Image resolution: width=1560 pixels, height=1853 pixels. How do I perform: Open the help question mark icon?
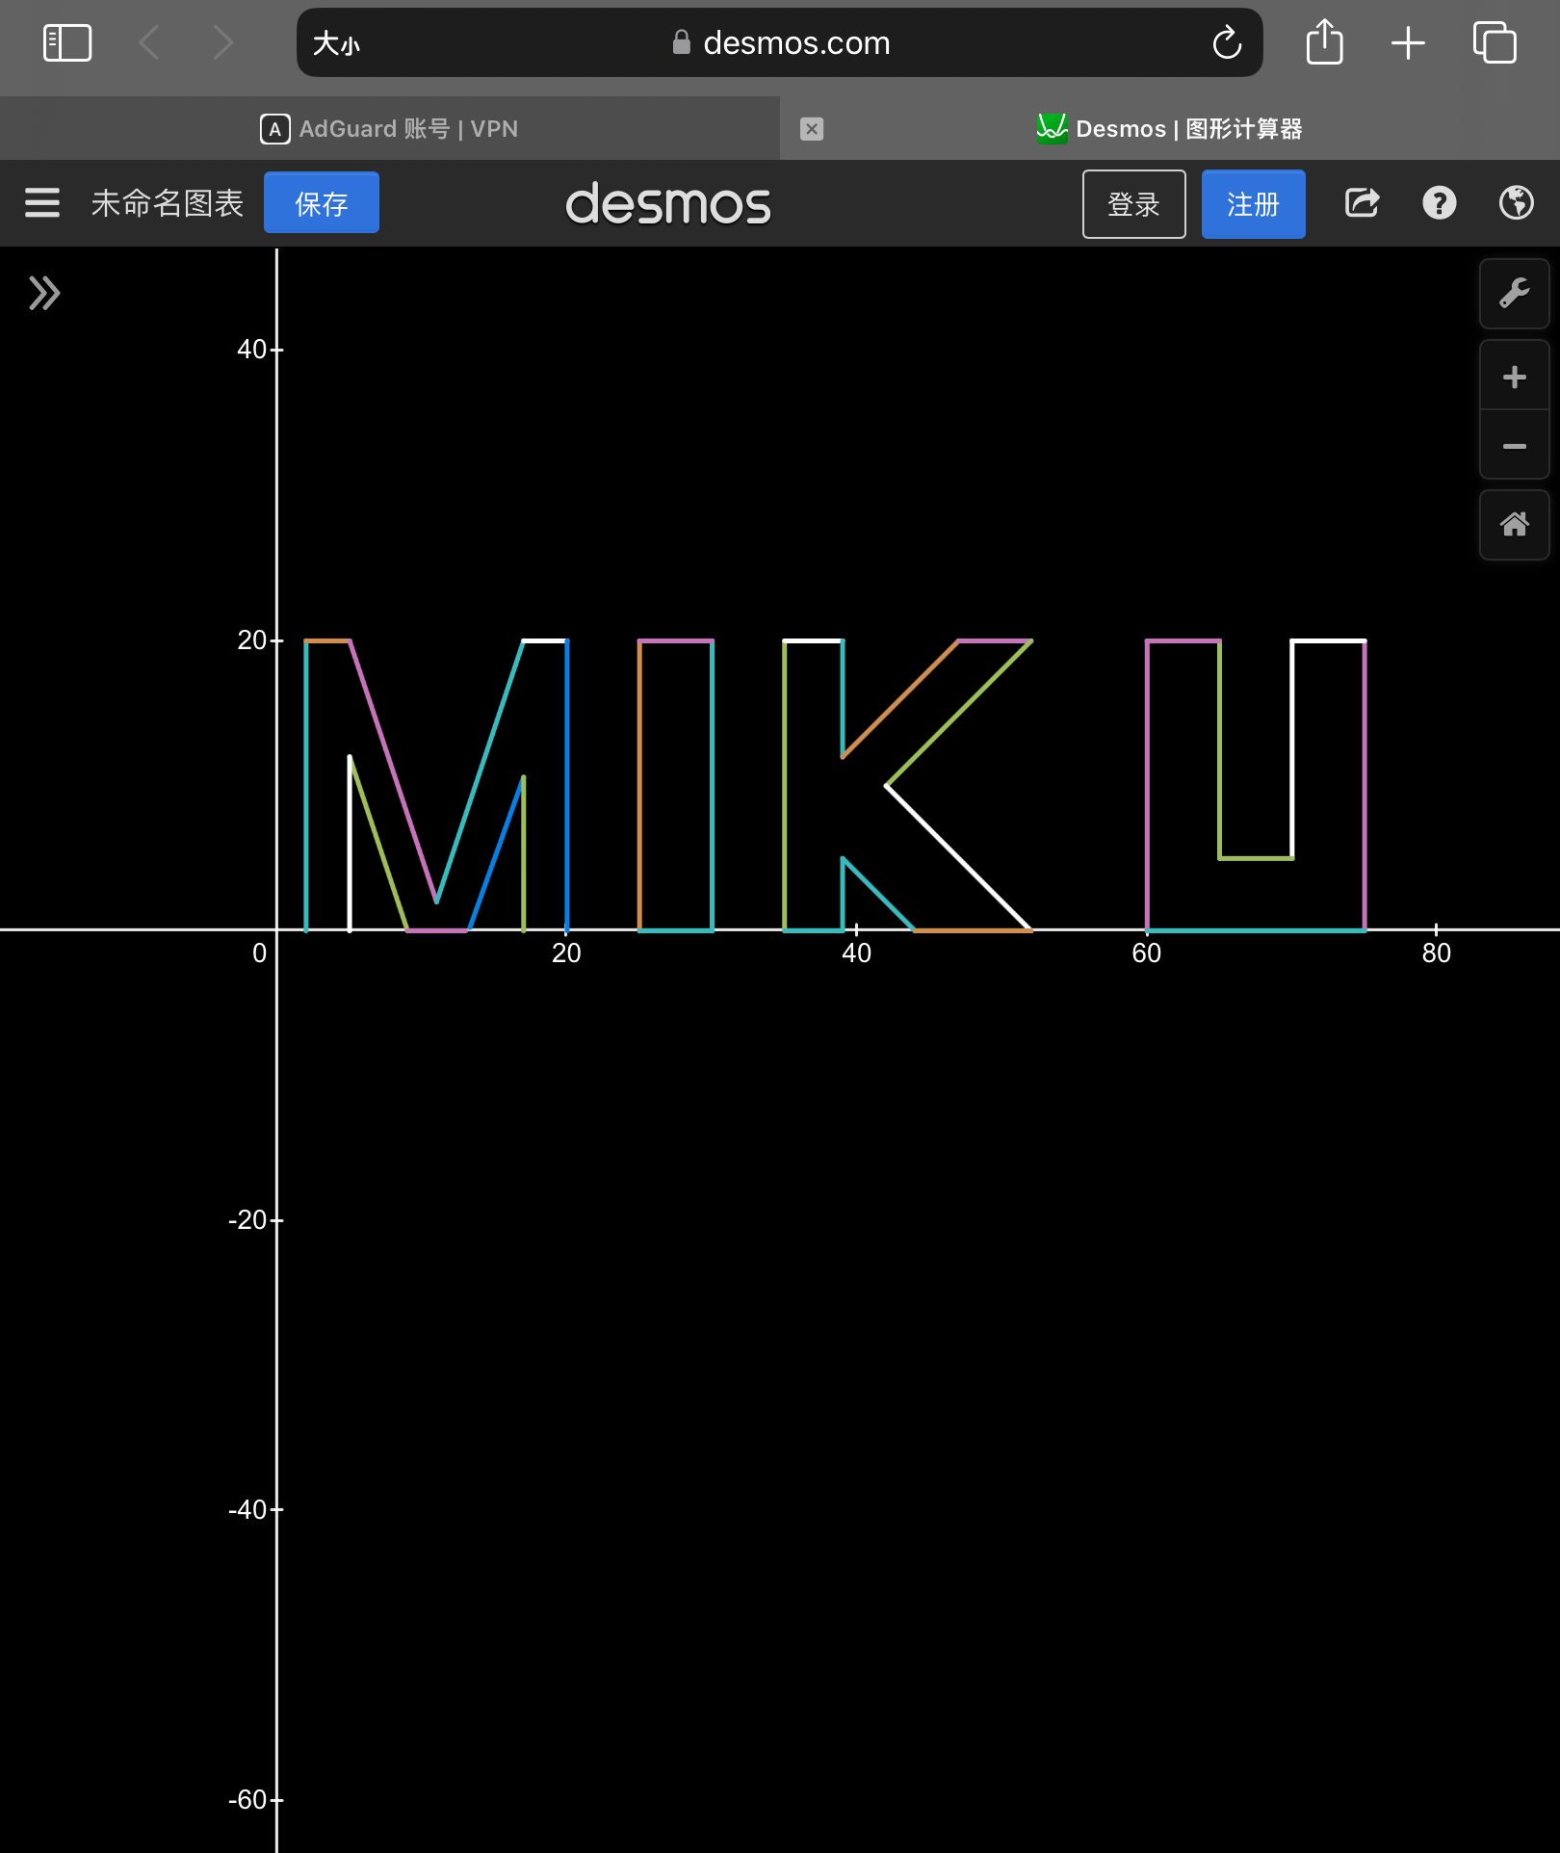[1440, 202]
